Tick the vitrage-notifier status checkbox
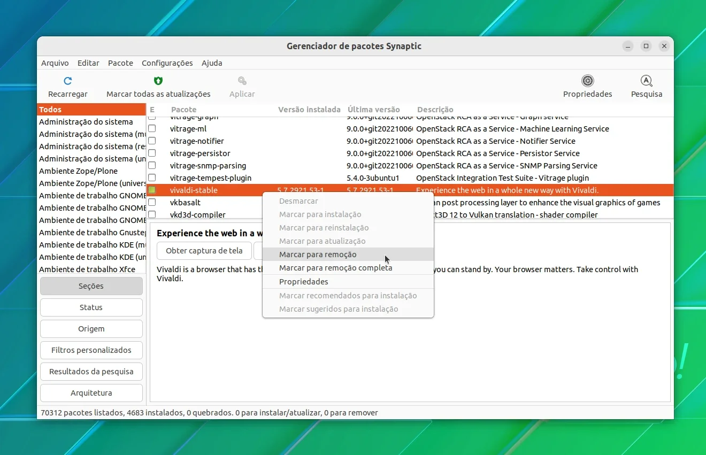The width and height of the screenshot is (706, 455). [x=152, y=141]
